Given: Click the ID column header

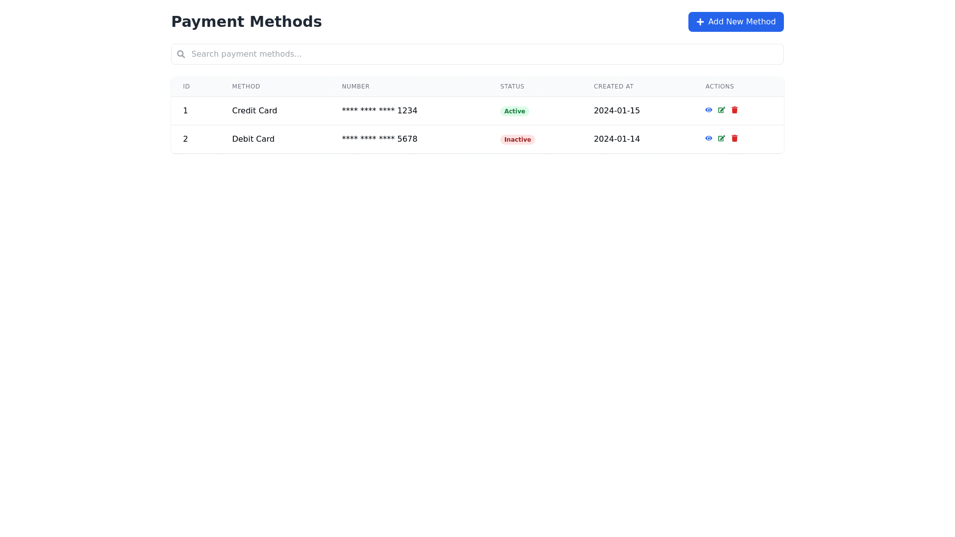Looking at the screenshot, I should [x=187, y=87].
